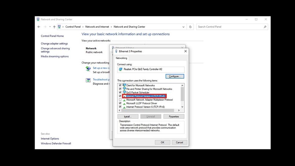
Task: Click the Ethernet 3 Properties title icon
Action: (116, 51)
